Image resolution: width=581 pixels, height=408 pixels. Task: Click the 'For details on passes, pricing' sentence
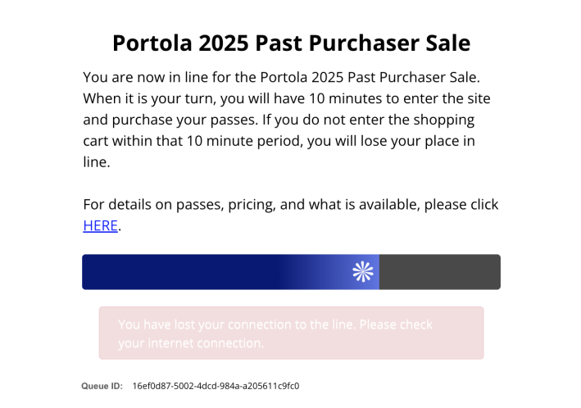[291, 205]
